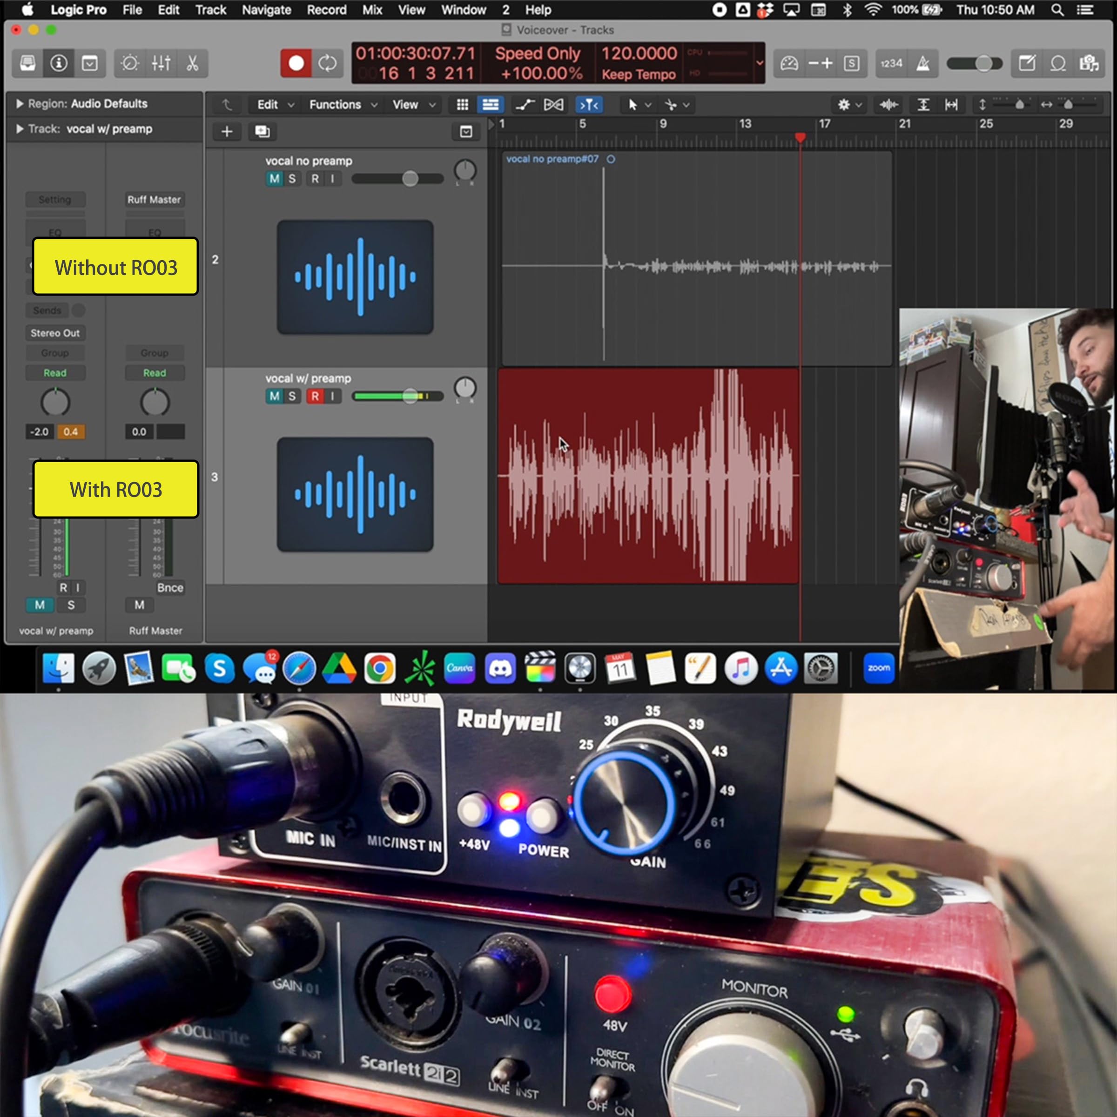Toggle Flex bowtie icon

553,105
